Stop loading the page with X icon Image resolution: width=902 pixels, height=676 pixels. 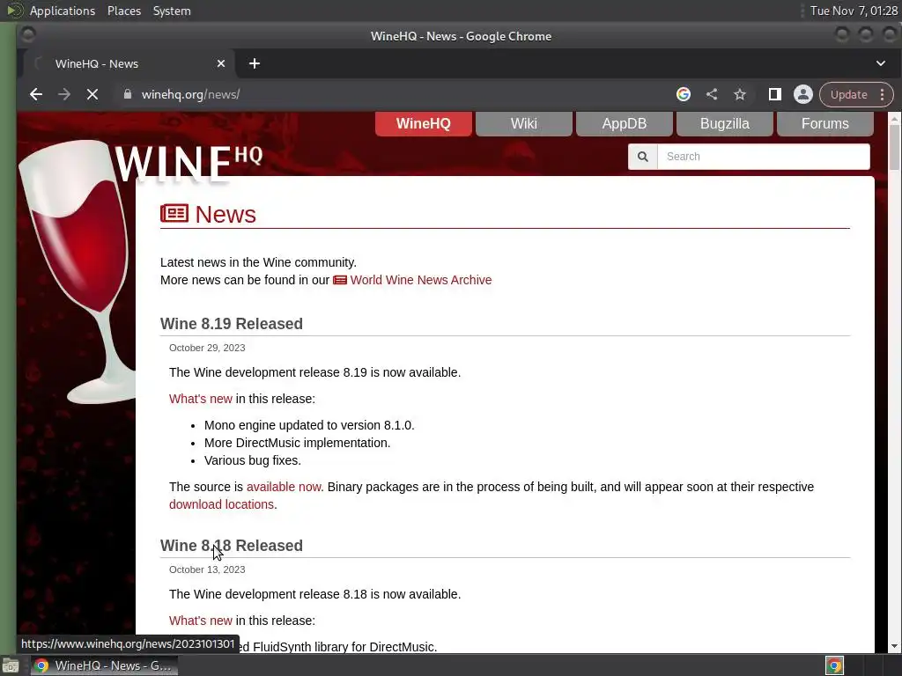92,94
